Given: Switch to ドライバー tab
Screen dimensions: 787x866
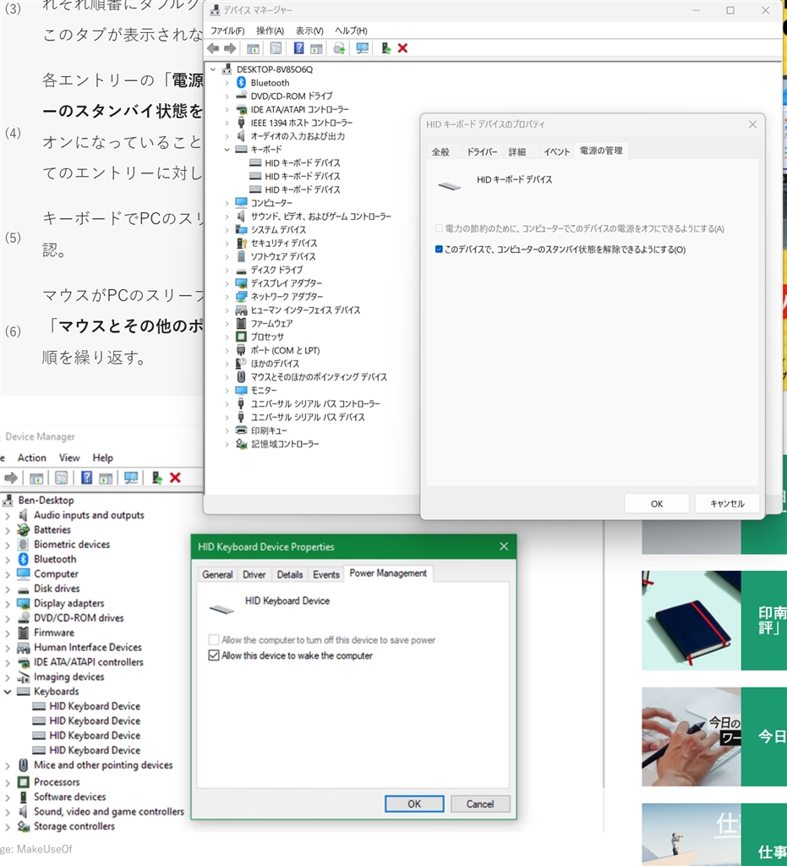Looking at the screenshot, I should 482,152.
